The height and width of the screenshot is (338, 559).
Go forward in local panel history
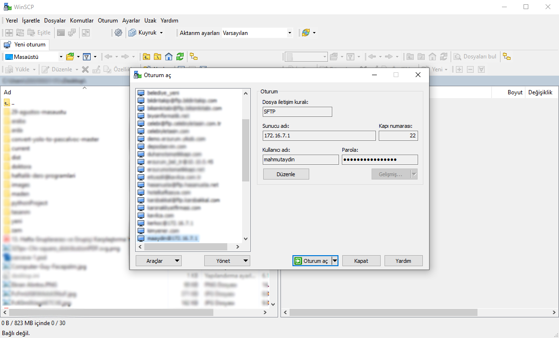tap(125, 56)
